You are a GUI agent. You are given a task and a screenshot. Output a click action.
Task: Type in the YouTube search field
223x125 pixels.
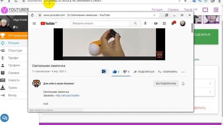100,23
